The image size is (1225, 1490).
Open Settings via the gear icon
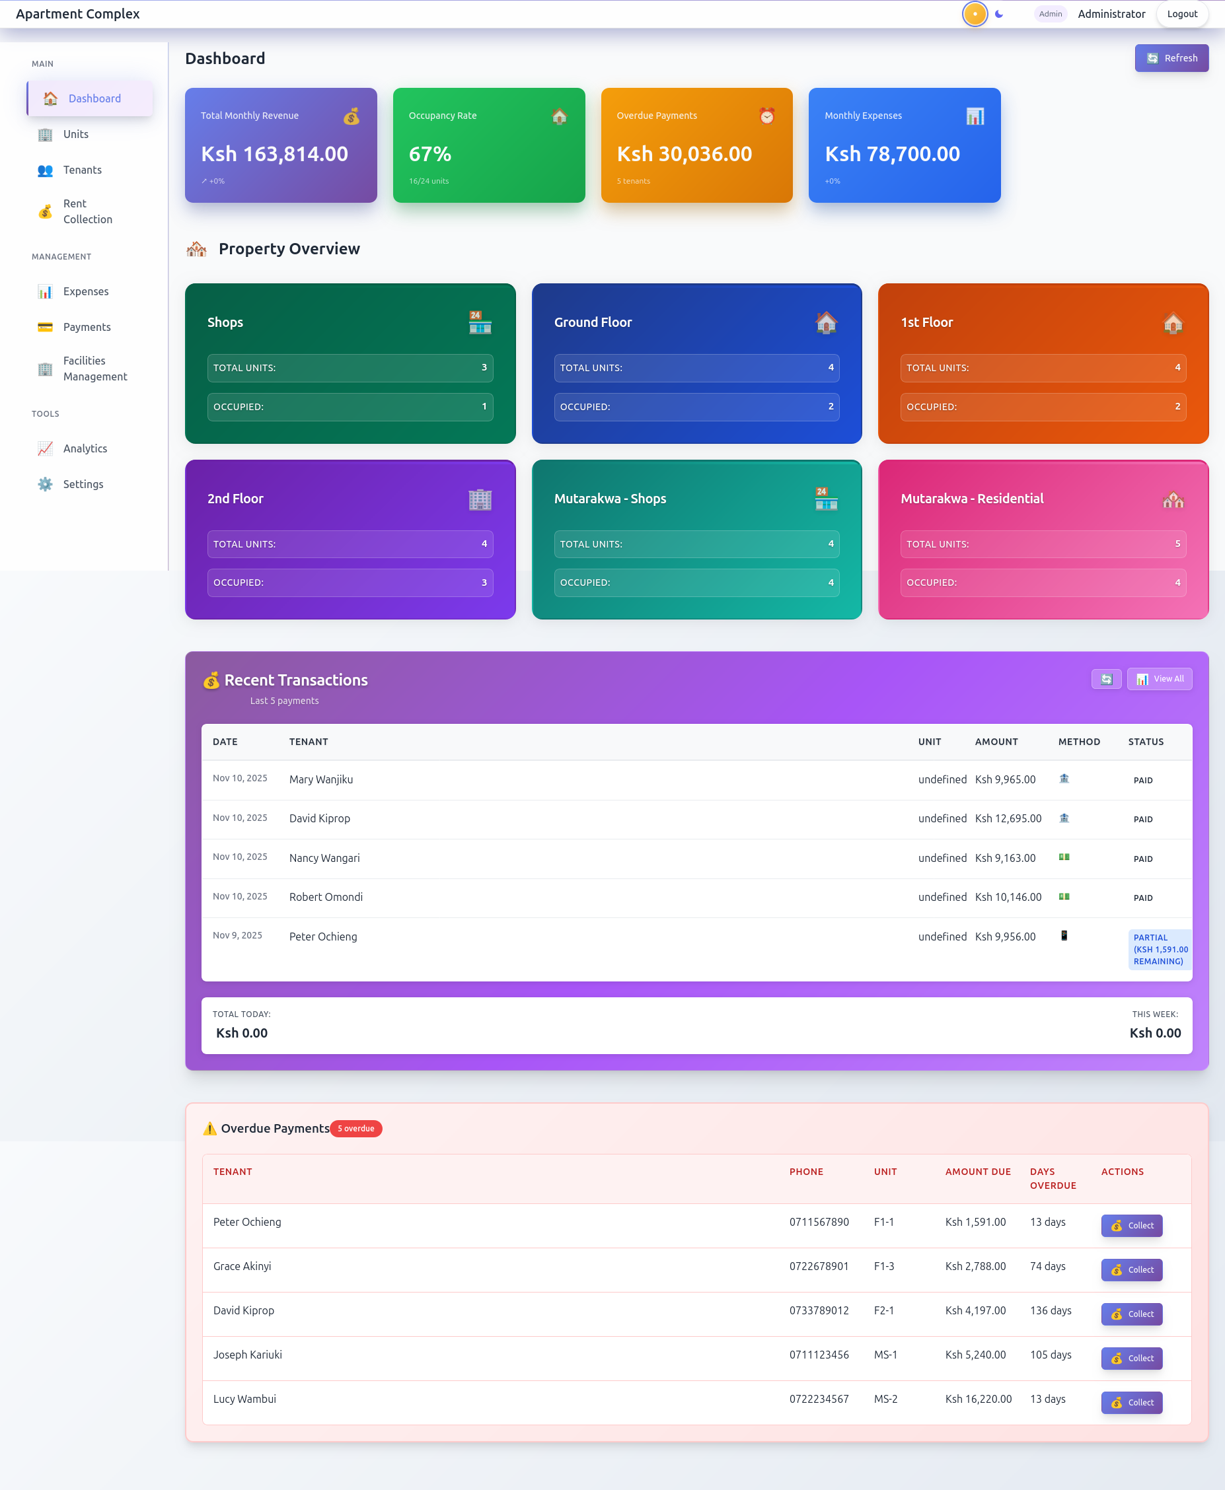click(44, 483)
